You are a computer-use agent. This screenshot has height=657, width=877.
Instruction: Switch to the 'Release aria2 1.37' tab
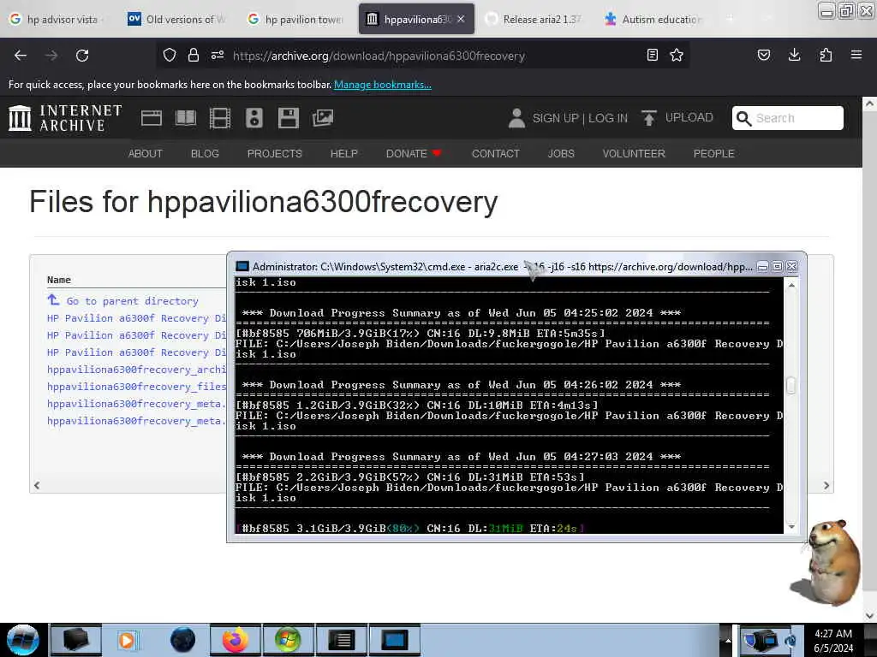[534, 19]
